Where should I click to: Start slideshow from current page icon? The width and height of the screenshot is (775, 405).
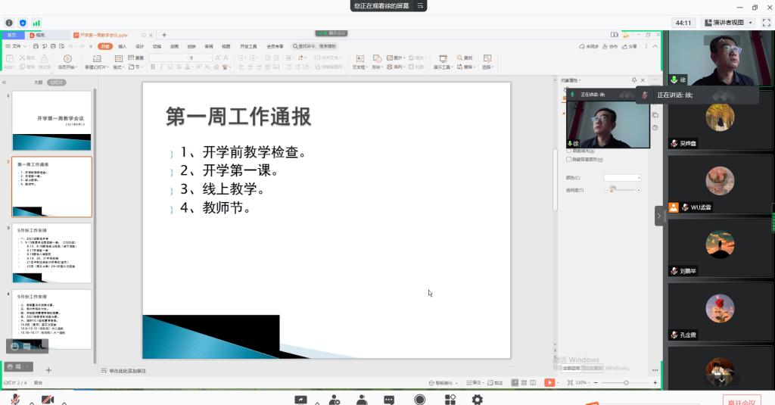click(x=67, y=61)
